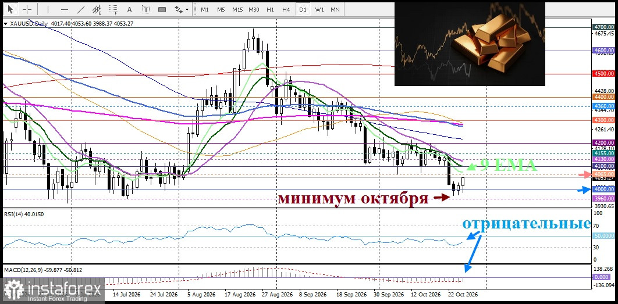Screen dimensions: 618x304
Task: Open the arrows tool dropdown arrow
Action: tap(187, 9)
